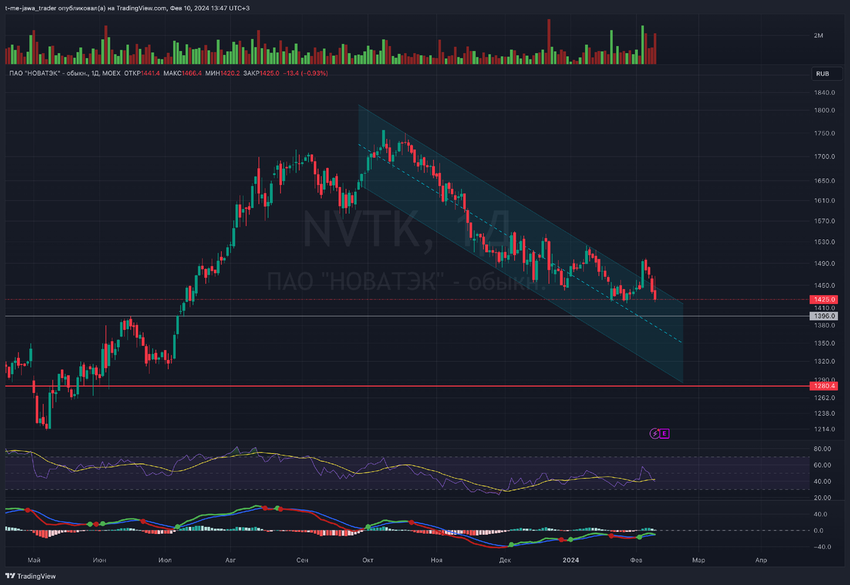Click the 1214.0 price axis label

(825, 429)
